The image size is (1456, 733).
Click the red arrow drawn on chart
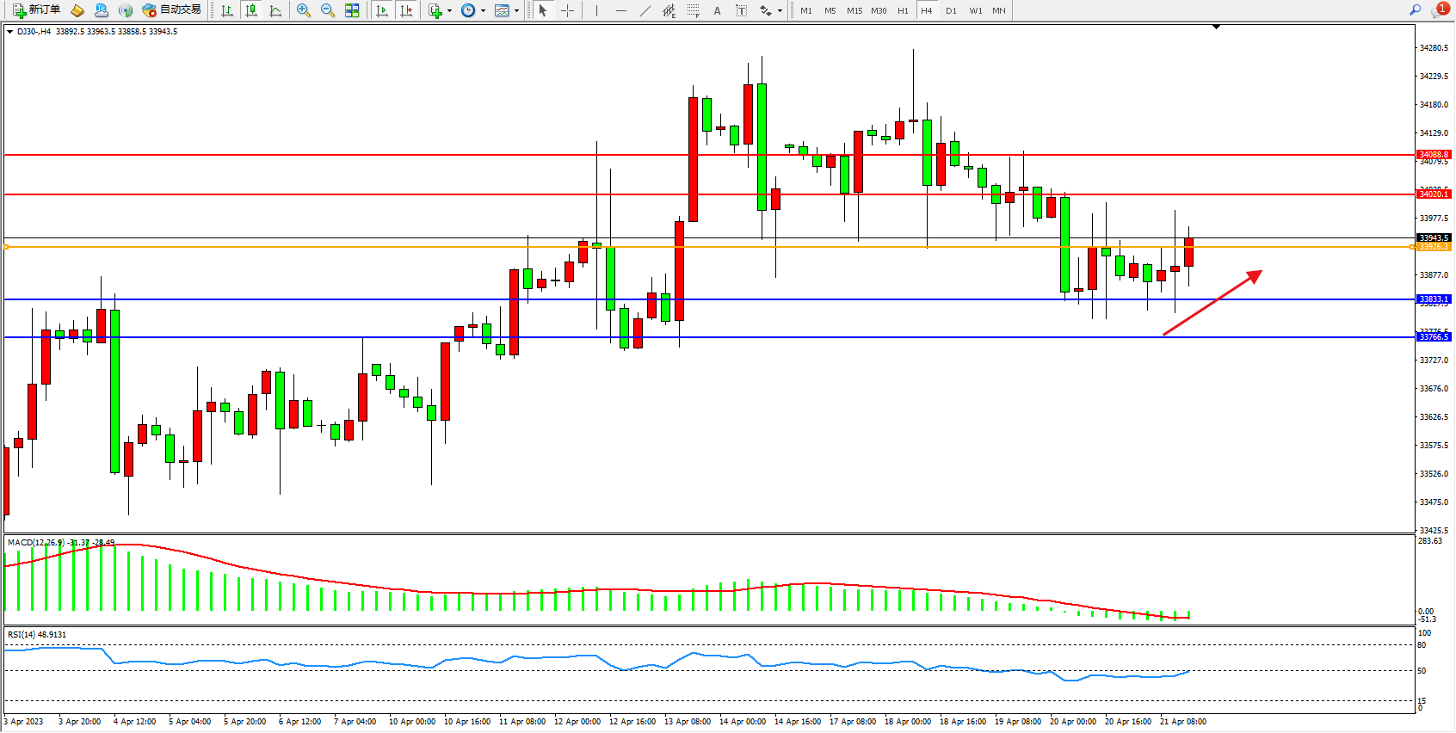pos(1212,303)
